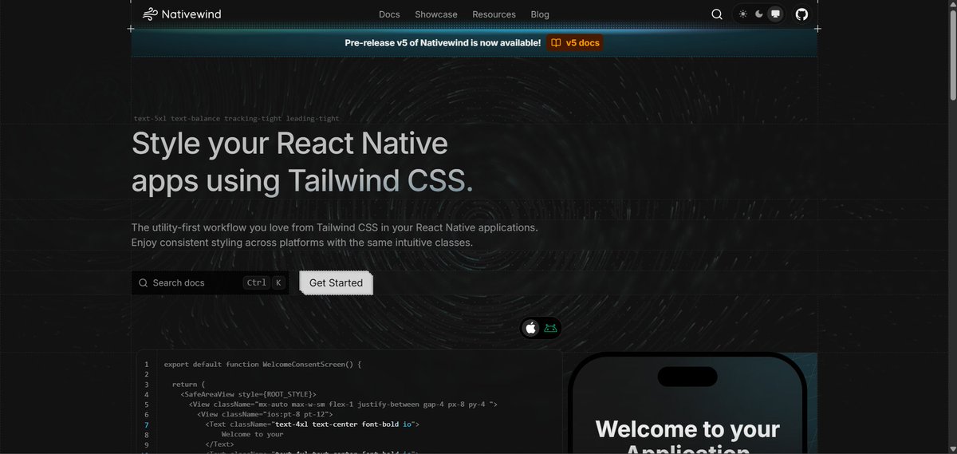Click code line "ios:pt-8 pt-12"
The image size is (957, 454).
coord(265,415)
